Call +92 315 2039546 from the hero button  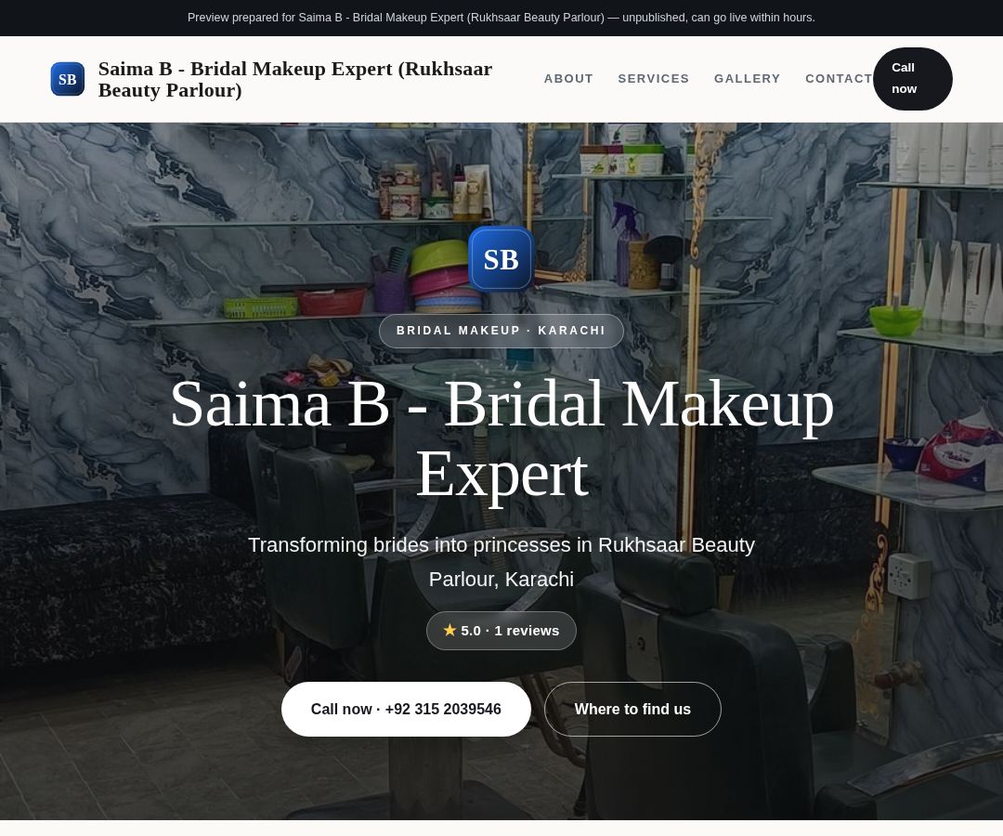[x=406, y=709]
